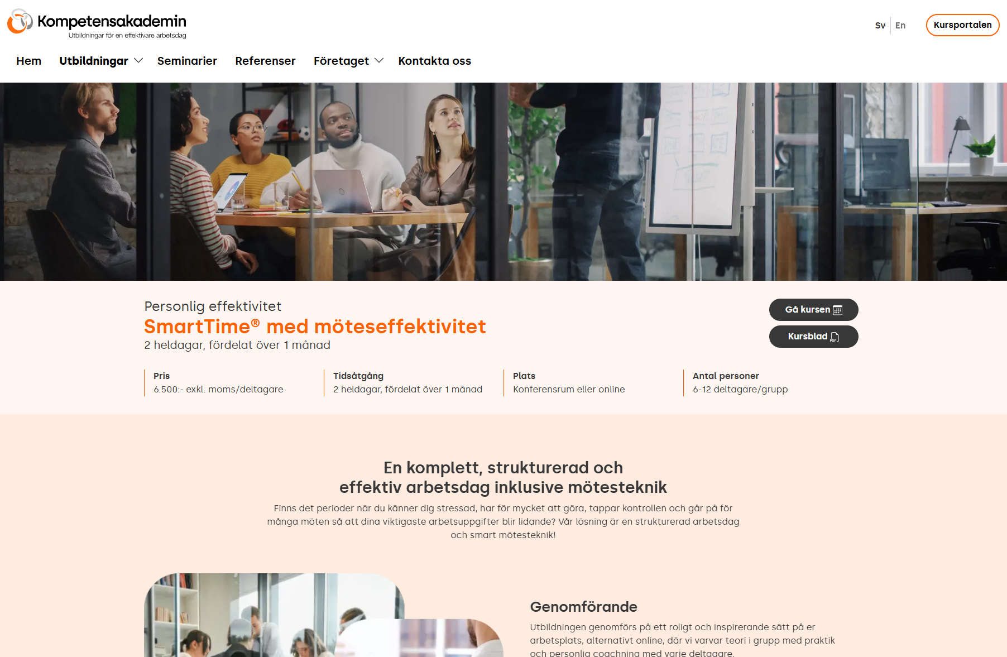Open the Hem menu item
This screenshot has height=657, width=1007.
pos(29,61)
